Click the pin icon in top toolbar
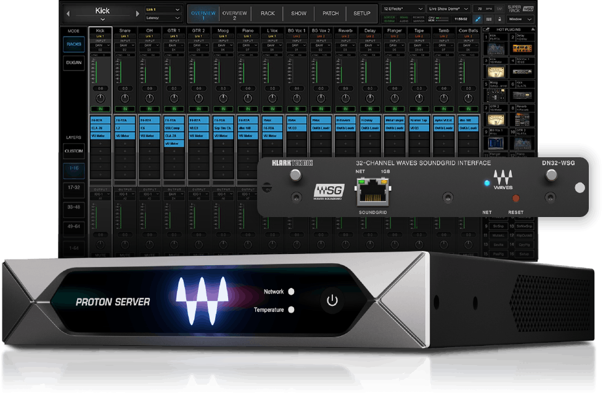The height and width of the screenshot is (394, 603). [x=477, y=20]
